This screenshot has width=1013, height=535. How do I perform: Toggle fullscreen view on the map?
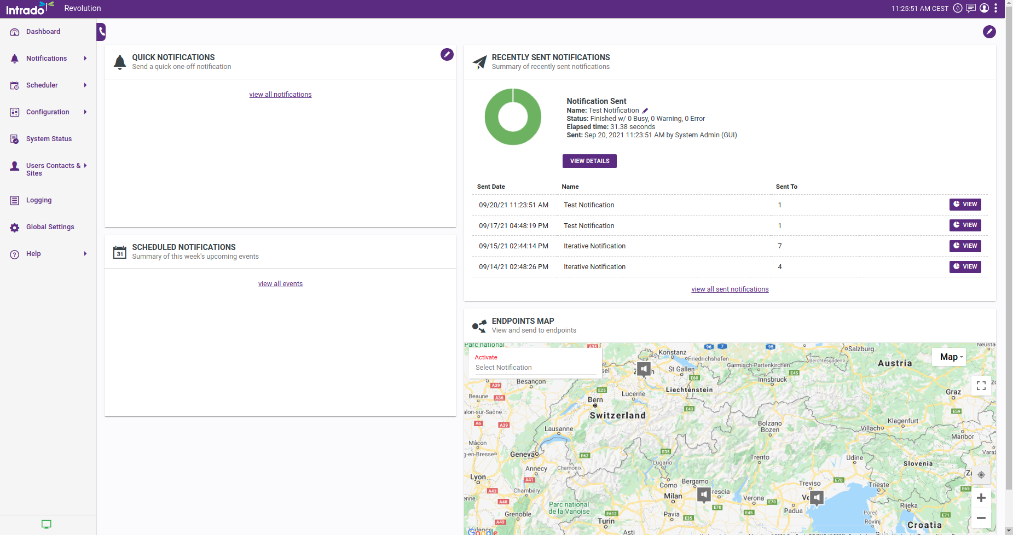[x=981, y=386]
